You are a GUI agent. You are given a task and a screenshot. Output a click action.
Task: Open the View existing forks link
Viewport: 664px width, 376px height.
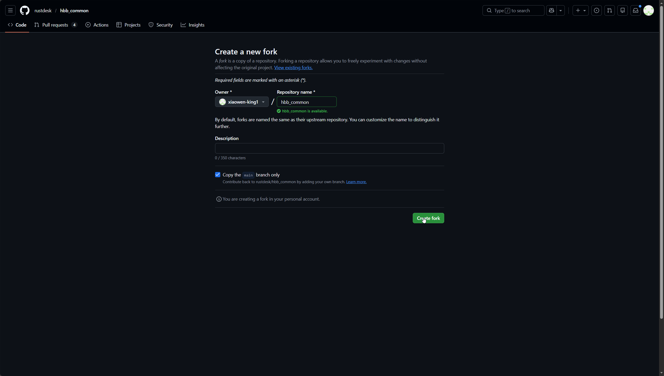(x=293, y=68)
